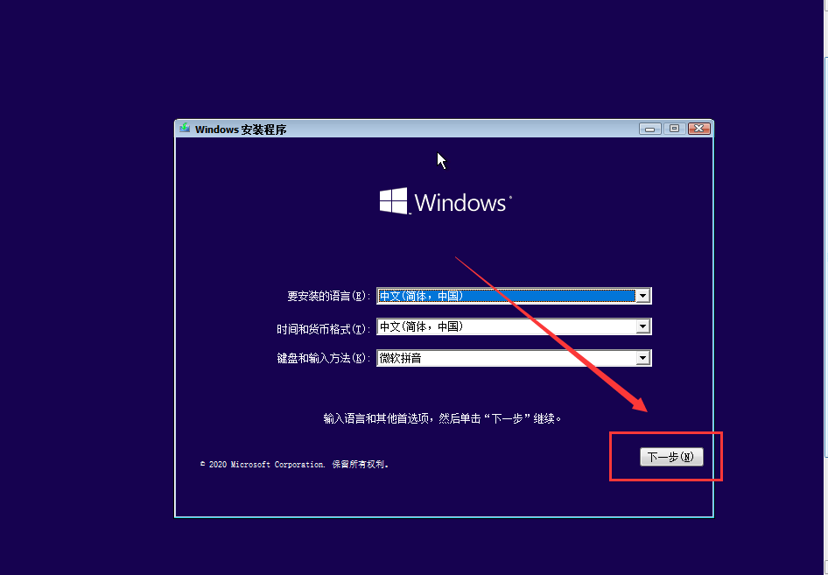Click the Windows logo in the dialog
828x575 pixels.
(x=446, y=201)
